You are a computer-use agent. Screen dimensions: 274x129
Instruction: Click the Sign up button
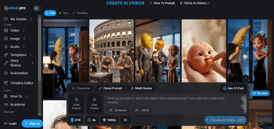coord(32,124)
